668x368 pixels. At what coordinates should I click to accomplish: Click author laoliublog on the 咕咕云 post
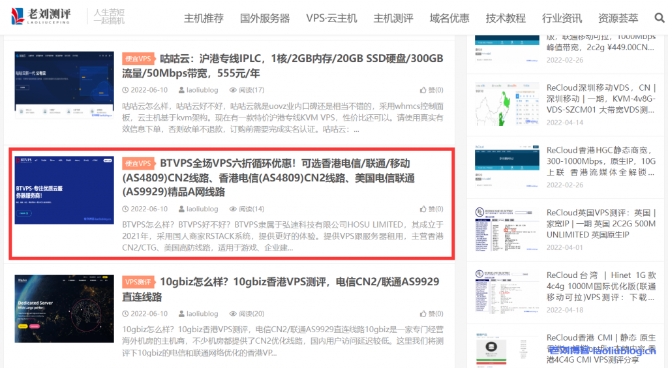[x=202, y=90]
